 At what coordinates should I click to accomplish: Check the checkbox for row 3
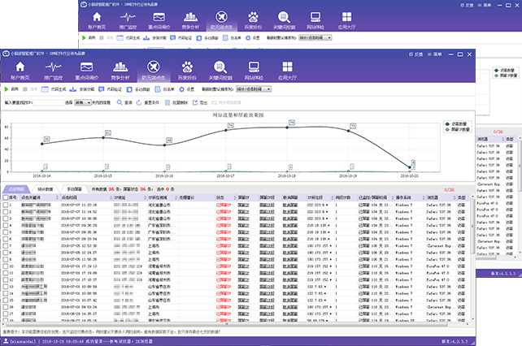(4, 218)
